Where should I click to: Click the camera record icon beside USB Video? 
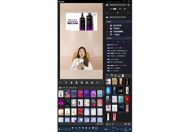128,5
